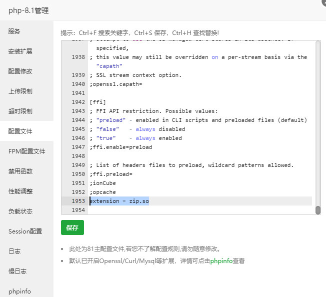Switch to the 安装扩展 tab

point(20,51)
